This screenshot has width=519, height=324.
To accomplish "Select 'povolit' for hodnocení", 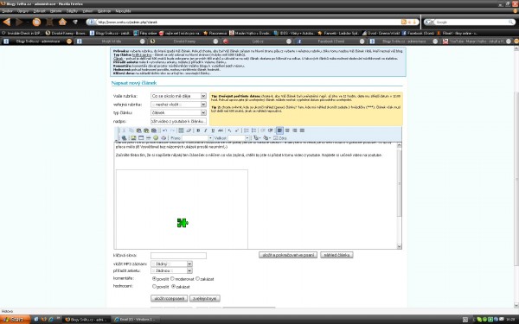I will pos(154,286).
